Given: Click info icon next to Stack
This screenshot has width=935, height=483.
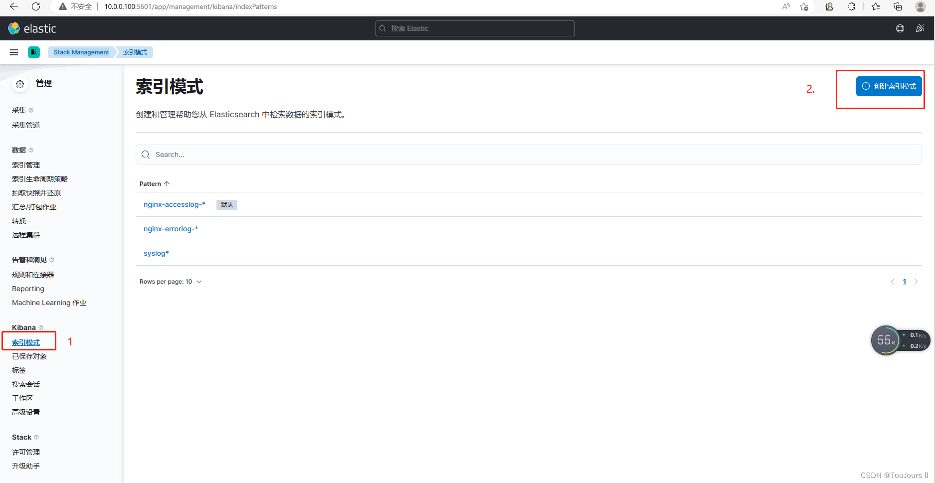Looking at the screenshot, I should click(x=36, y=437).
